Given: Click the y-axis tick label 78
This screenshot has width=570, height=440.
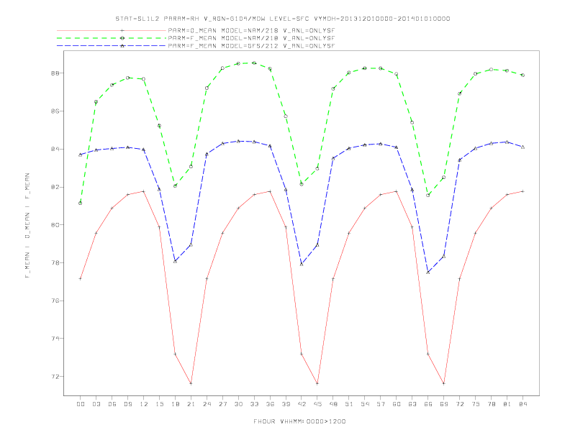Looking at the screenshot, I should tap(55, 263).
